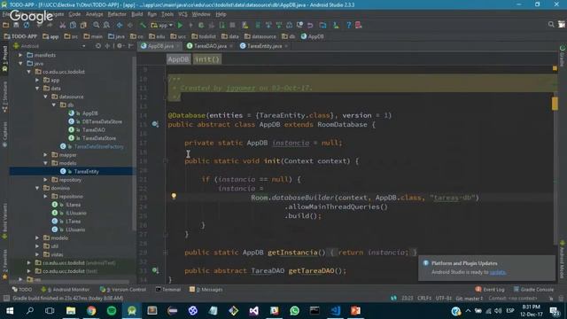Expand the mapper folder

pyautogui.click(x=45, y=155)
